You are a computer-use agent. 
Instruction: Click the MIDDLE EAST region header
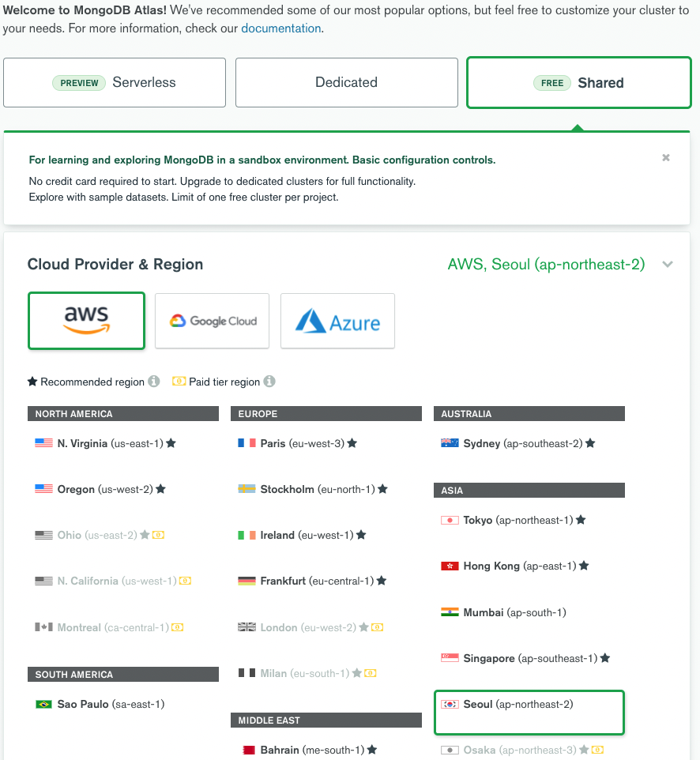326,720
